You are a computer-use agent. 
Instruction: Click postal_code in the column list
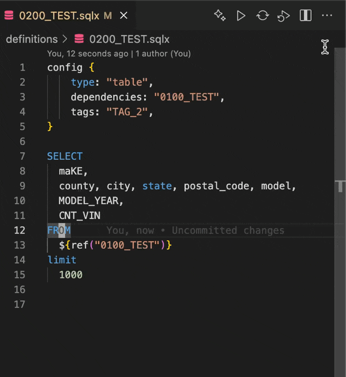pos(216,186)
